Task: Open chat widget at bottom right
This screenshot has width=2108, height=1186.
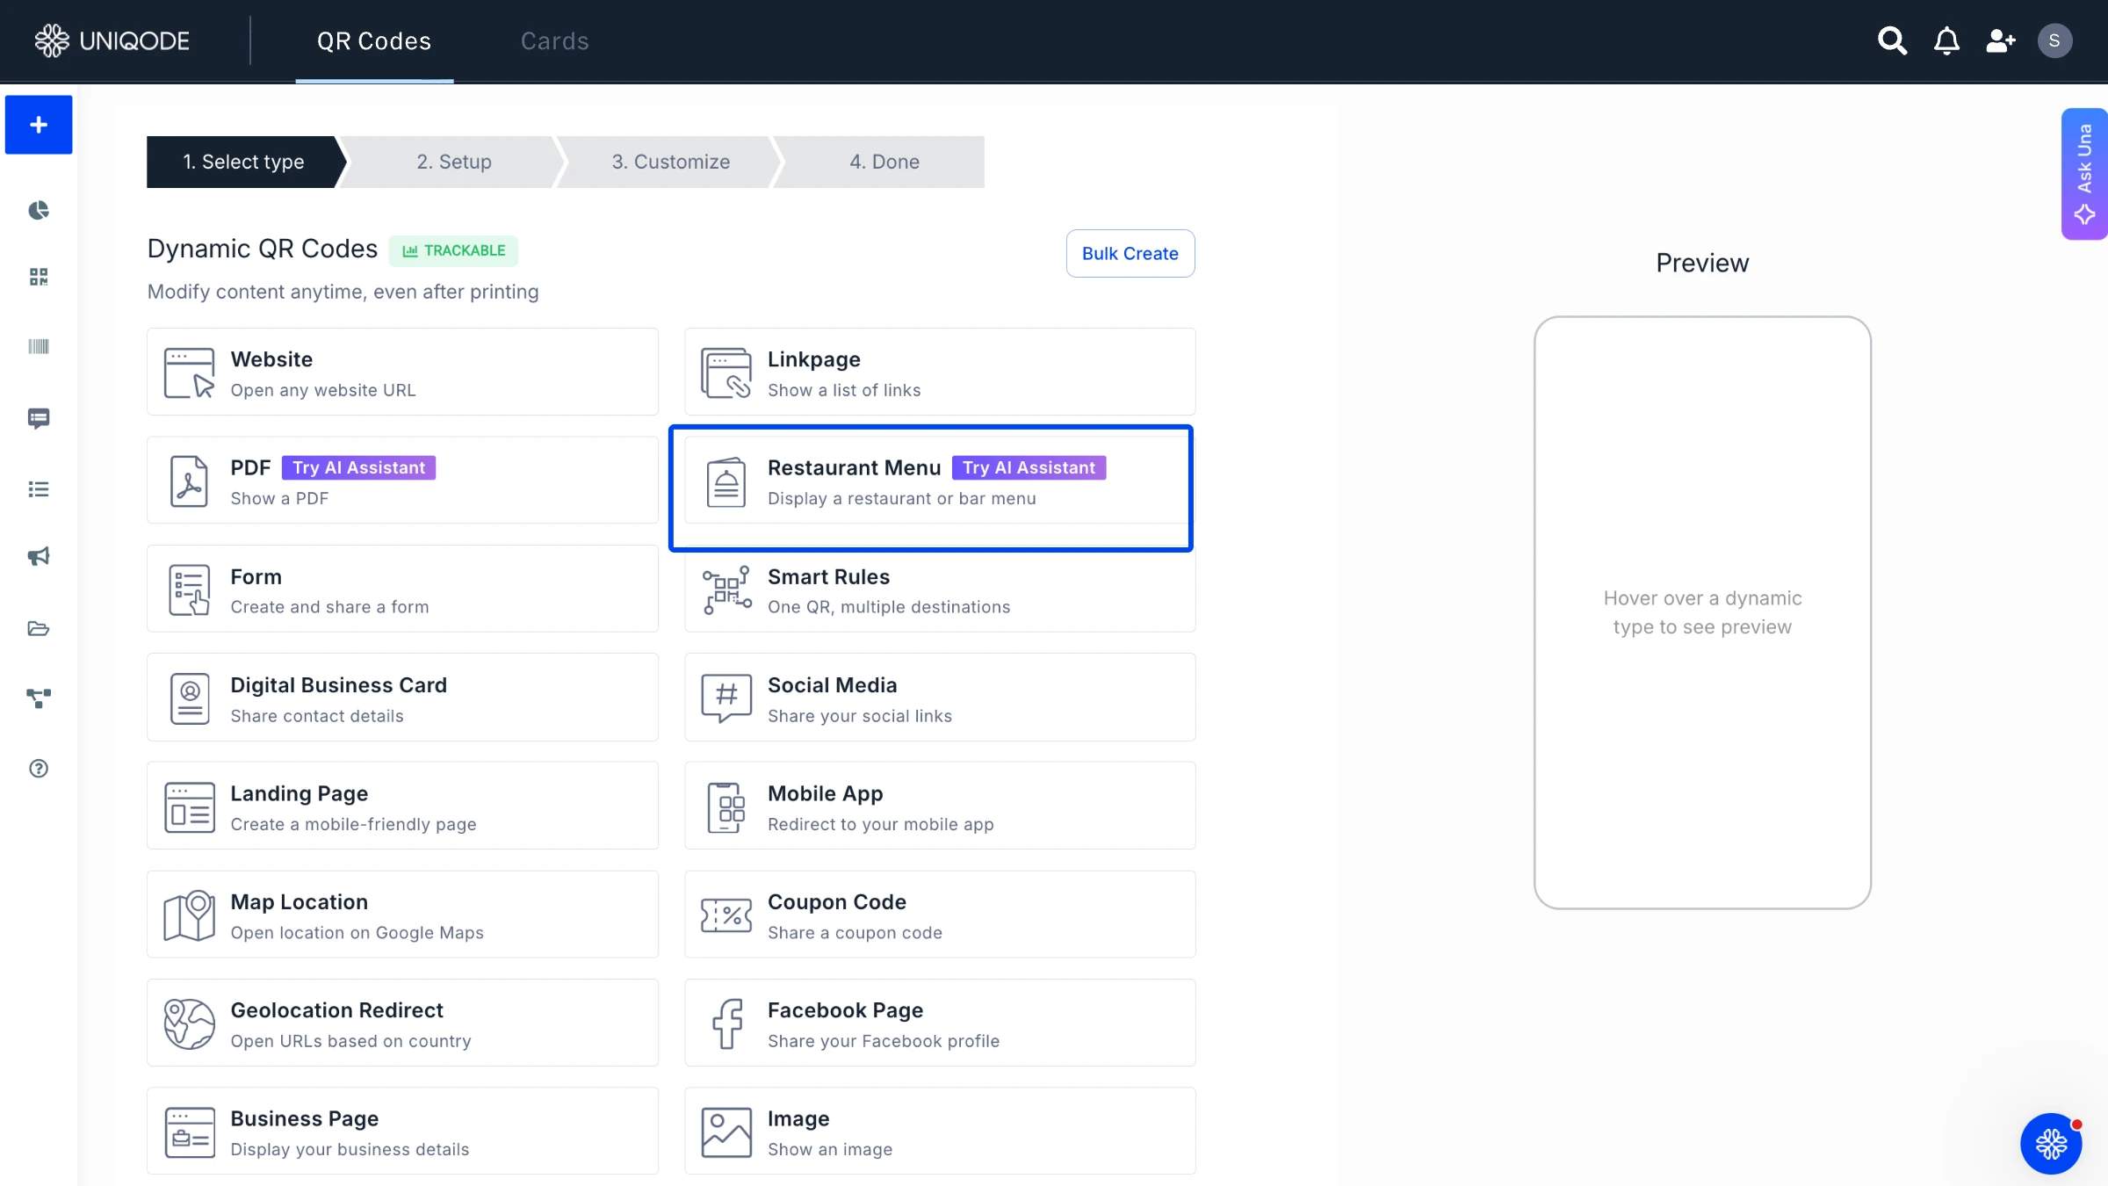Action: [2051, 1144]
